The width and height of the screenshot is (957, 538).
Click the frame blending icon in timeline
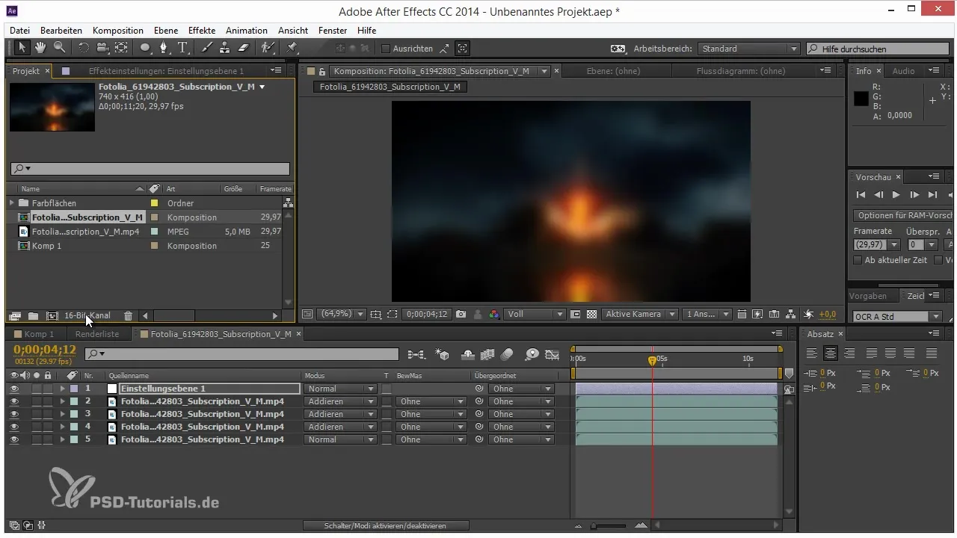coord(488,354)
